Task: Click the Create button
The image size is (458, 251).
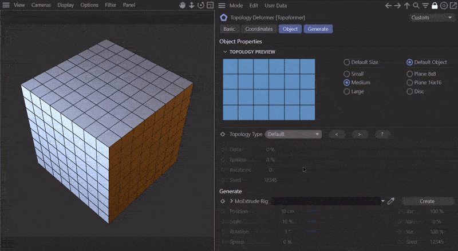Action: 427,201
